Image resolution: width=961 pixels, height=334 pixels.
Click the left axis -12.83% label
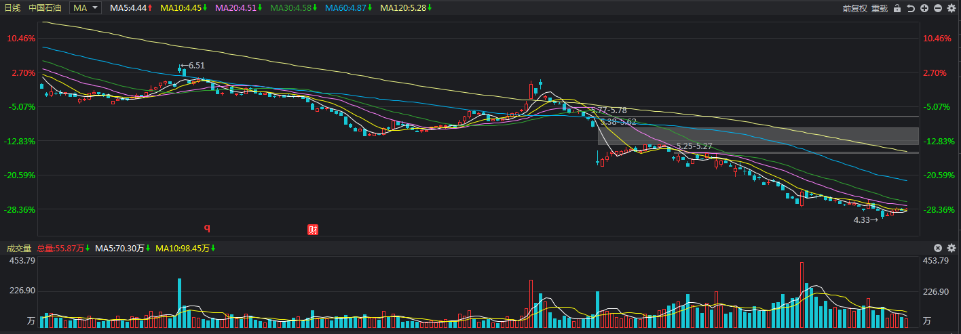tap(21, 141)
